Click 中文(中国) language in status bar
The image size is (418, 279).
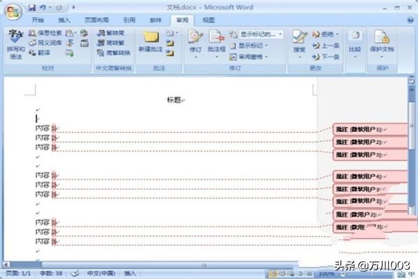[x=101, y=273]
